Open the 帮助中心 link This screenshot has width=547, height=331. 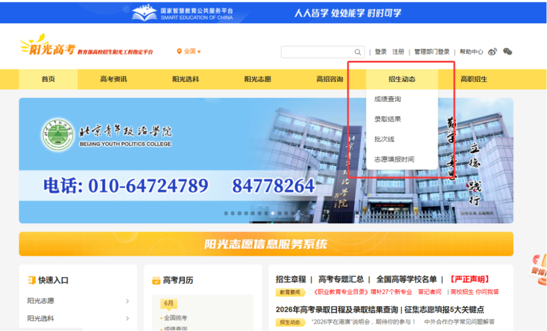(x=472, y=52)
